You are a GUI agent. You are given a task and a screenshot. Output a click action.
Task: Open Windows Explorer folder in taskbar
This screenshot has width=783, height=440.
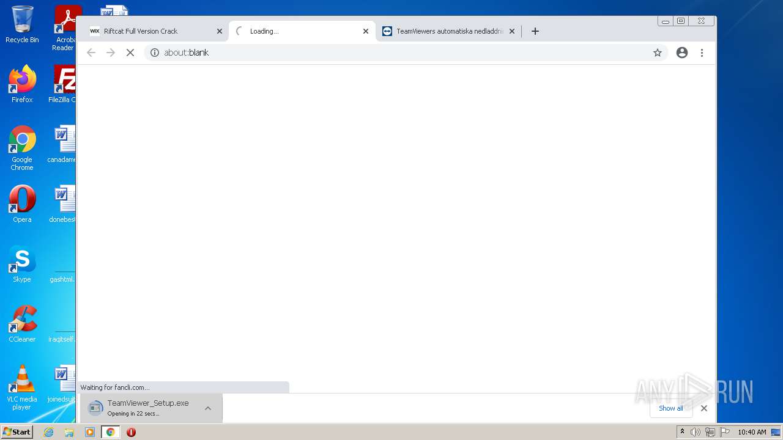click(69, 432)
